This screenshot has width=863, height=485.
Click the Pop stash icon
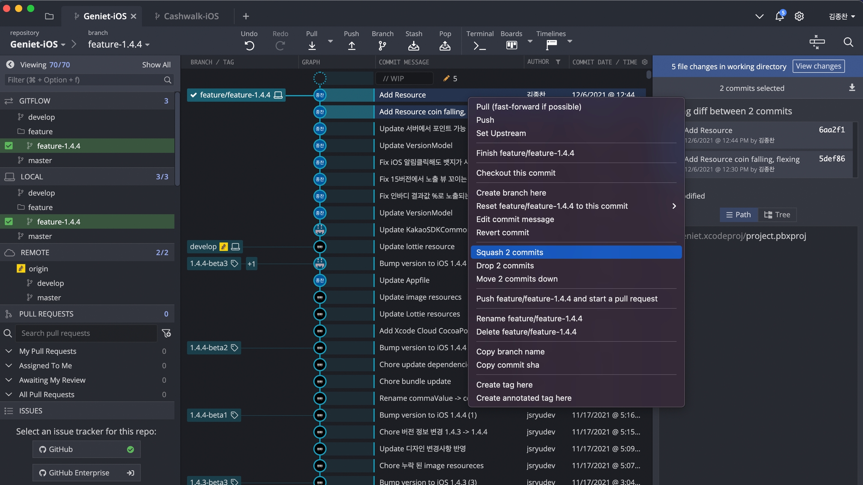click(445, 45)
